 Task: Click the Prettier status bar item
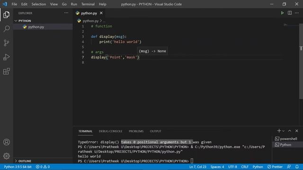point(275,167)
